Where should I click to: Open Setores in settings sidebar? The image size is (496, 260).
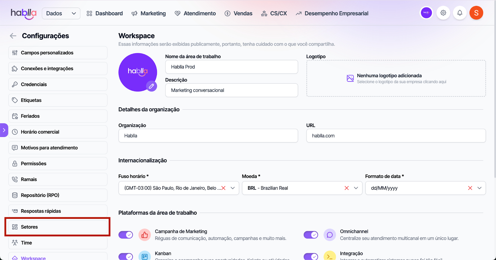pyautogui.click(x=58, y=227)
